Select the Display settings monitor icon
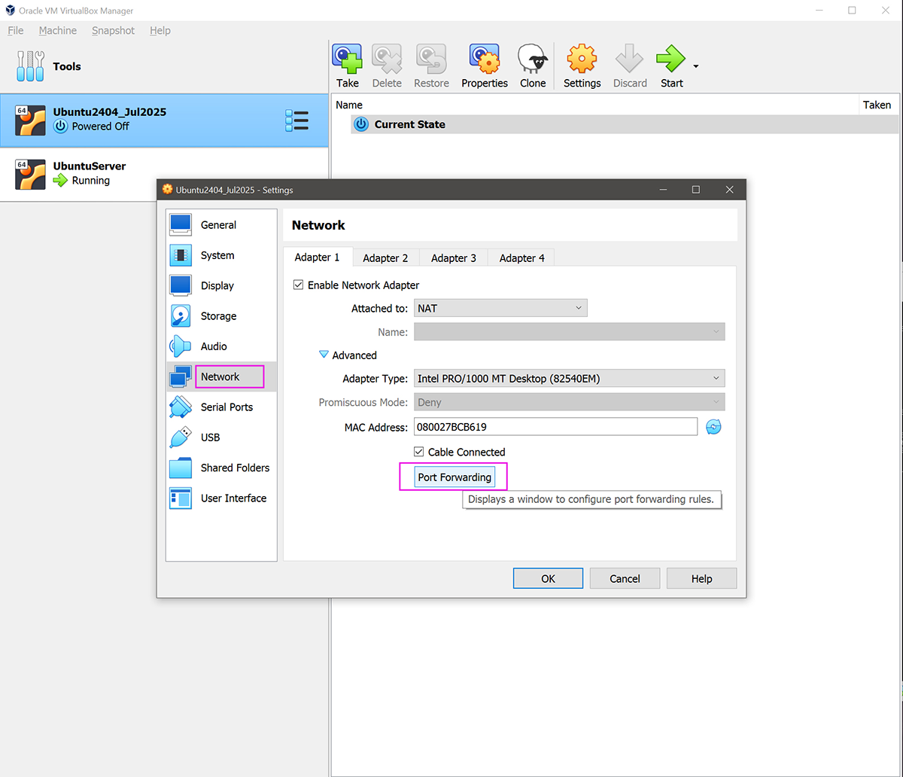 coord(181,286)
